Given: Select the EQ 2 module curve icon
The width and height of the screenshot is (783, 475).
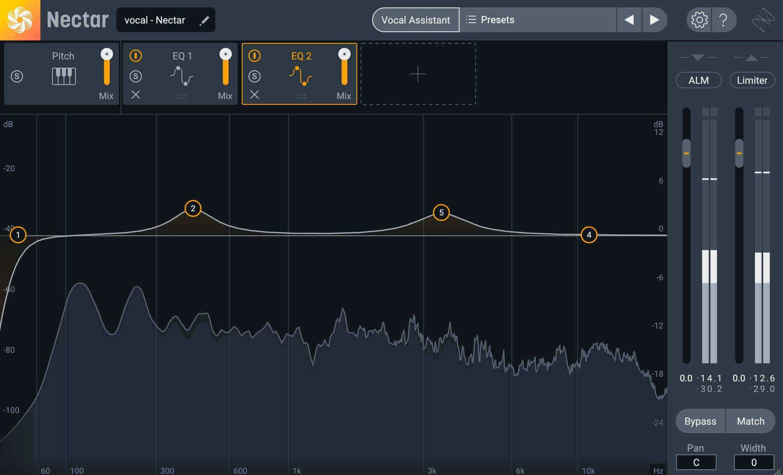Looking at the screenshot, I should 301,76.
